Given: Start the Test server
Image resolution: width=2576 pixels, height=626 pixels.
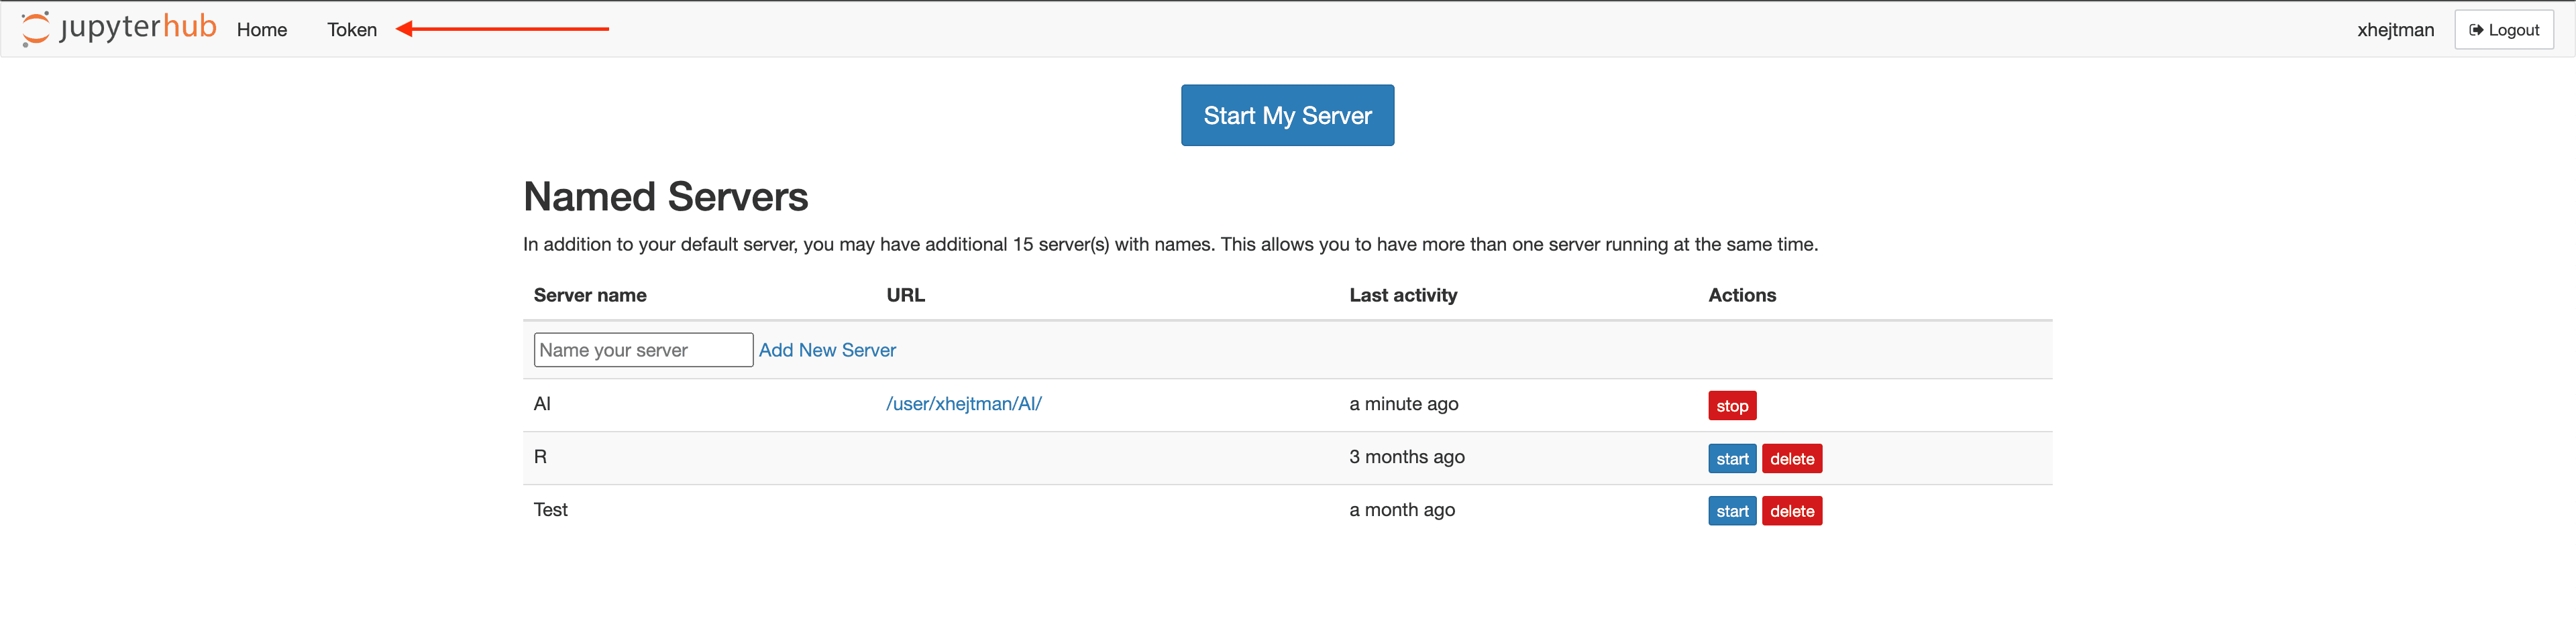Looking at the screenshot, I should (1731, 511).
